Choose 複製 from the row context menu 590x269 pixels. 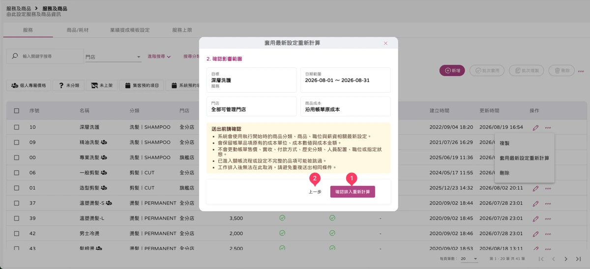click(x=525, y=143)
